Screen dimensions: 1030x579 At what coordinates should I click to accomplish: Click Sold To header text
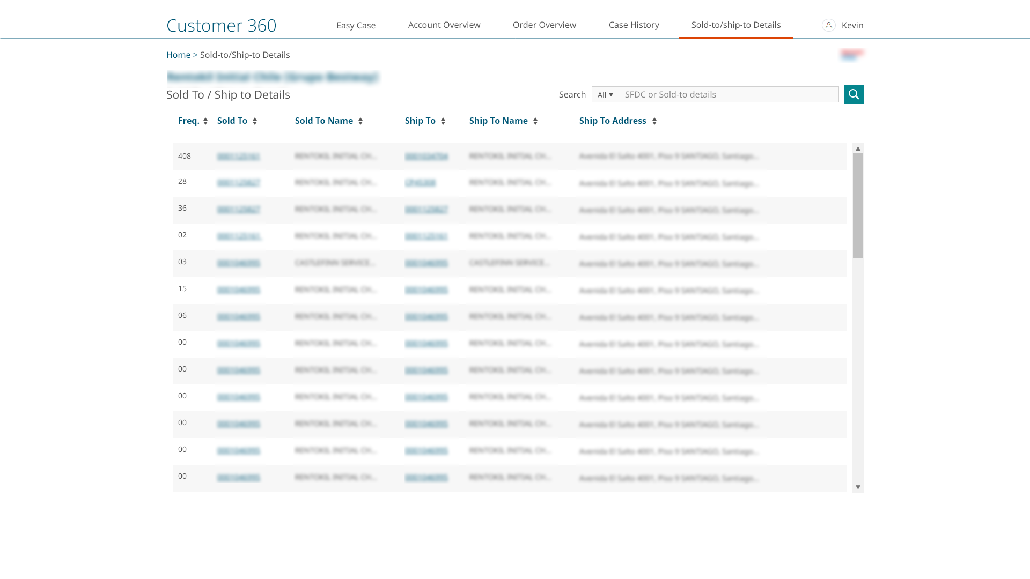tap(232, 121)
